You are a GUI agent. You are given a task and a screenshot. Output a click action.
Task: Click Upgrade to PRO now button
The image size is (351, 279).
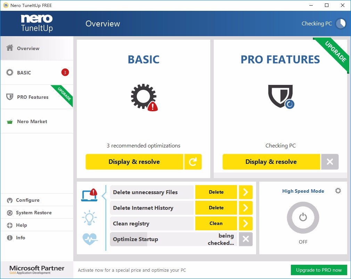coord(319,270)
